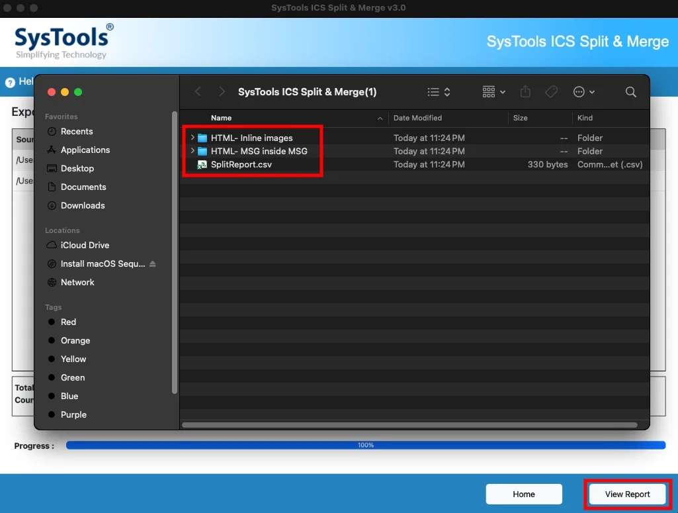Click the View Report button

tap(627, 494)
